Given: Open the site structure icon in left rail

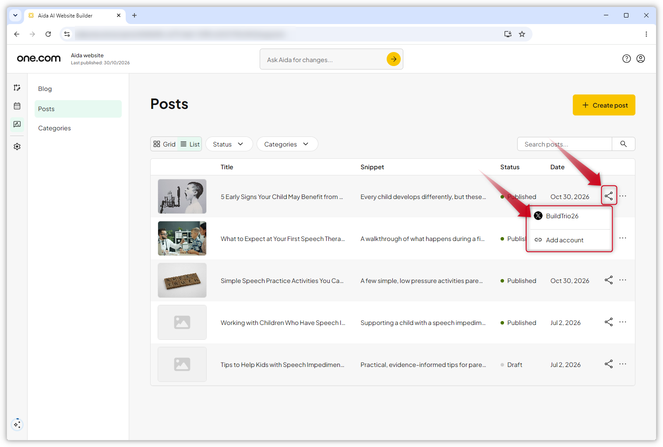Looking at the screenshot, I should tap(17, 87).
